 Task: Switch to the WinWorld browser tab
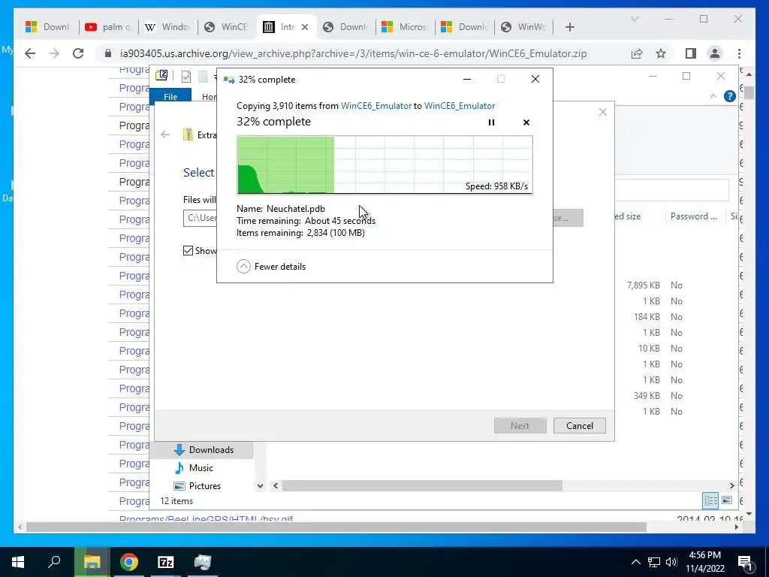[x=523, y=27]
